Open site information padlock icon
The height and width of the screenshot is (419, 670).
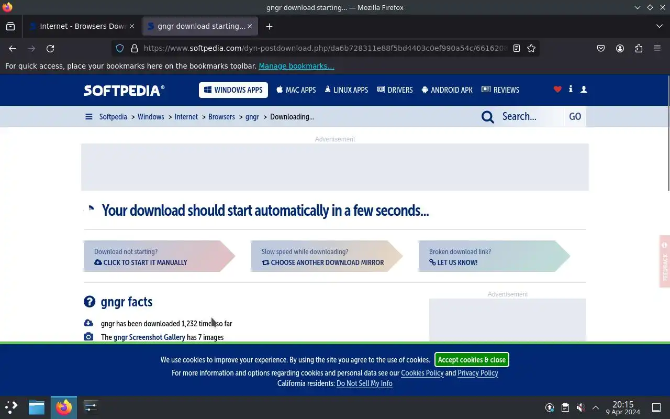pos(134,48)
